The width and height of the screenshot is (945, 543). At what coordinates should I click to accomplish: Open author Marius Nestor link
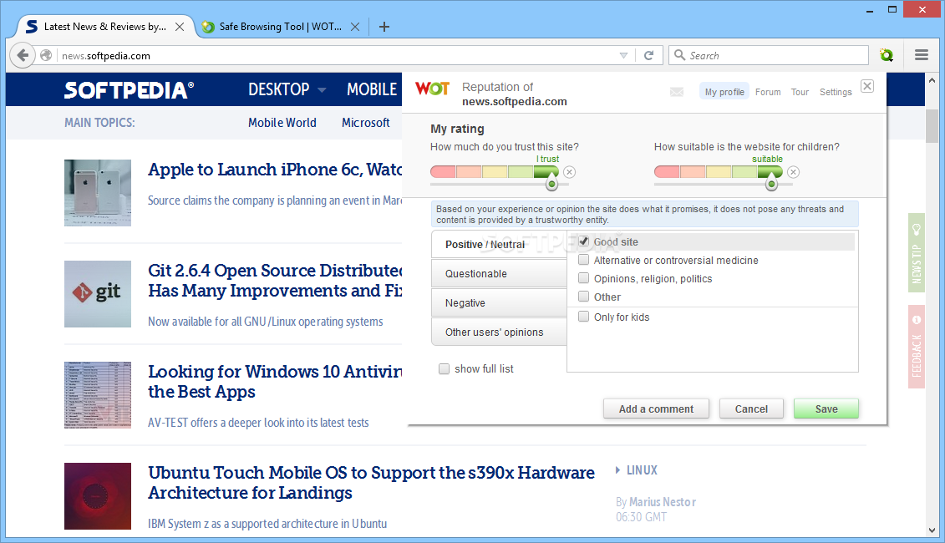[x=663, y=502]
